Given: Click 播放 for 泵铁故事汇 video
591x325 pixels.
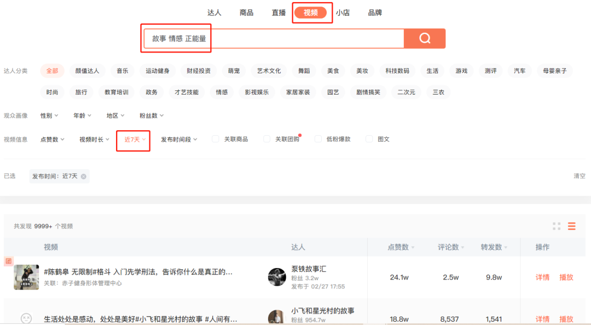Looking at the screenshot, I should (566, 277).
